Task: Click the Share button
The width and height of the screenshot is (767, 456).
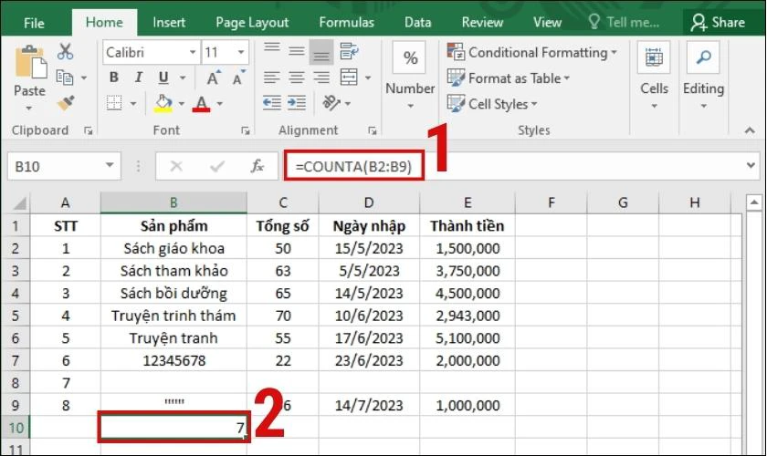Action: coord(718,23)
